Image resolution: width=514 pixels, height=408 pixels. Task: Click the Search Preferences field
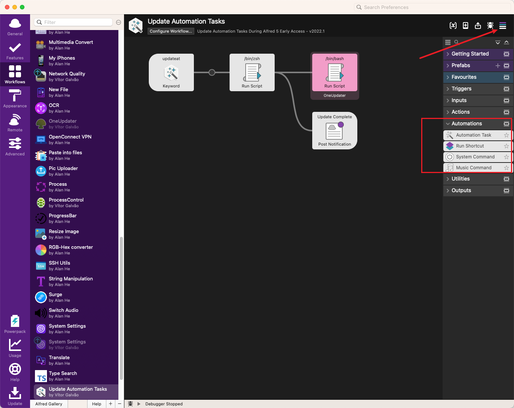[x=433, y=7]
